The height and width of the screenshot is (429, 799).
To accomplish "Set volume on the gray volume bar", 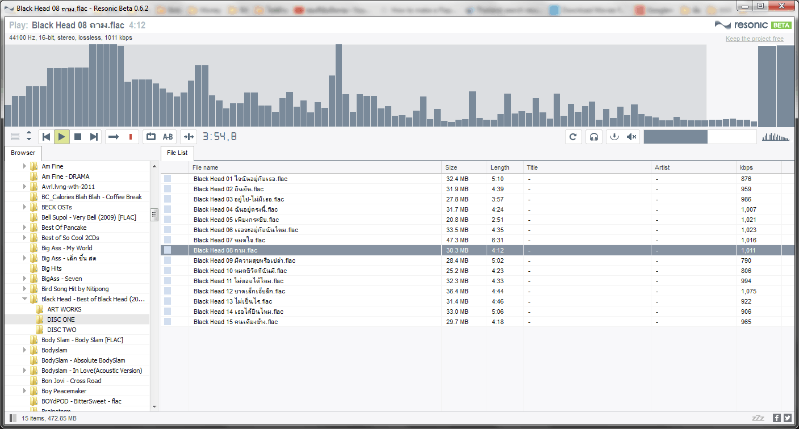I will [x=700, y=137].
